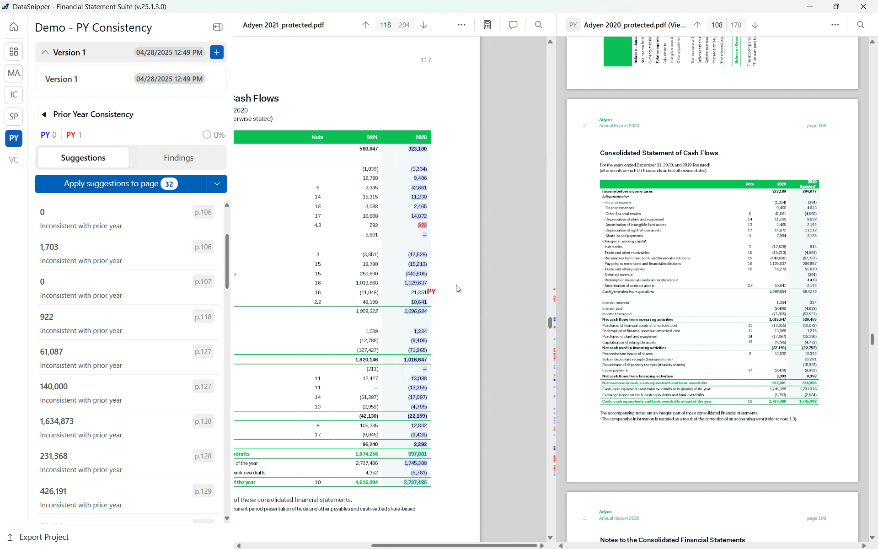Click value 4,616,094 in 2021 column
878x549 pixels.
366,482
